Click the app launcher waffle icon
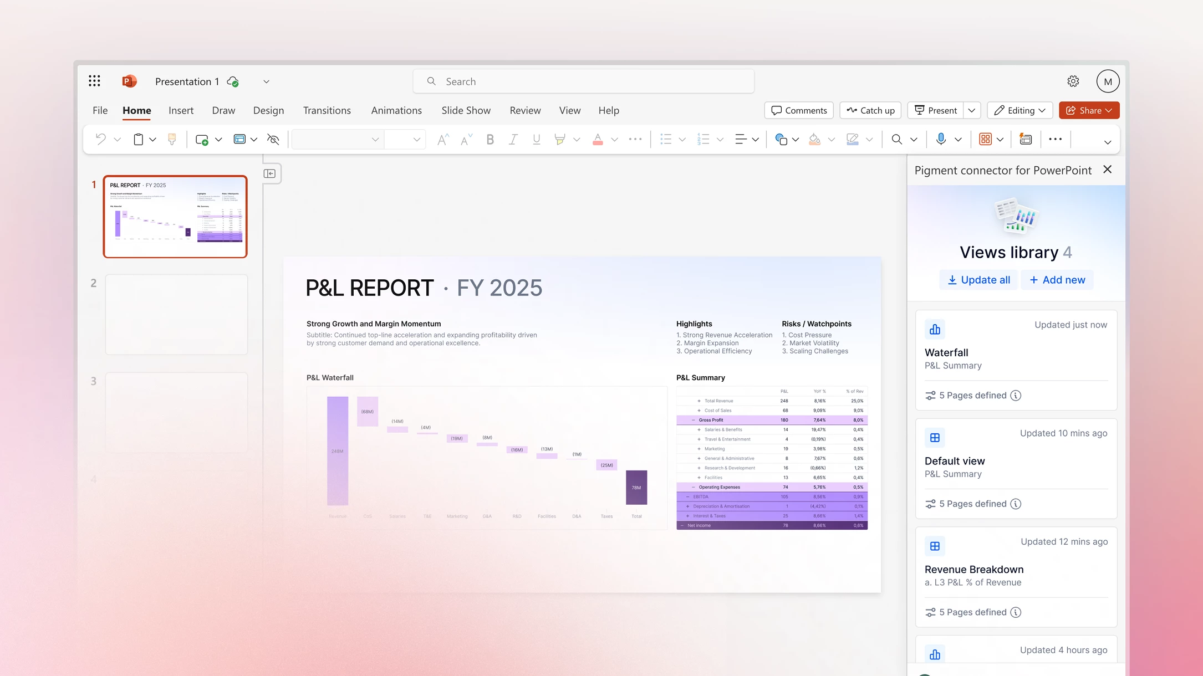Image resolution: width=1203 pixels, height=676 pixels. point(94,81)
